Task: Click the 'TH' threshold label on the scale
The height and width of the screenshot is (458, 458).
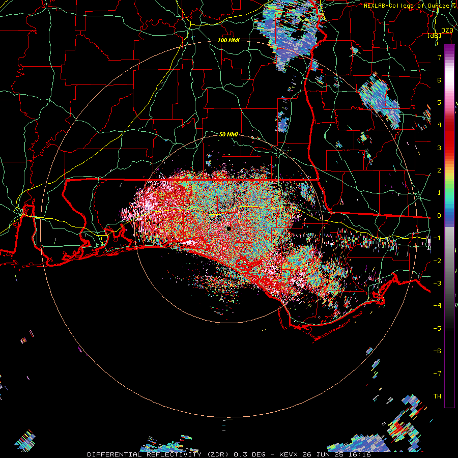Action: point(437,396)
